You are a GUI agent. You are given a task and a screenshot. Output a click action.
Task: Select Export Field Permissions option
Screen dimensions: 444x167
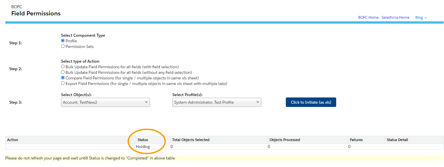[63, 83]
